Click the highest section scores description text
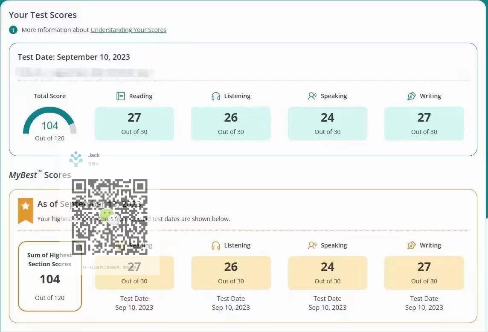This screenshot has width=488, height=332. click(x=134, y=219)
